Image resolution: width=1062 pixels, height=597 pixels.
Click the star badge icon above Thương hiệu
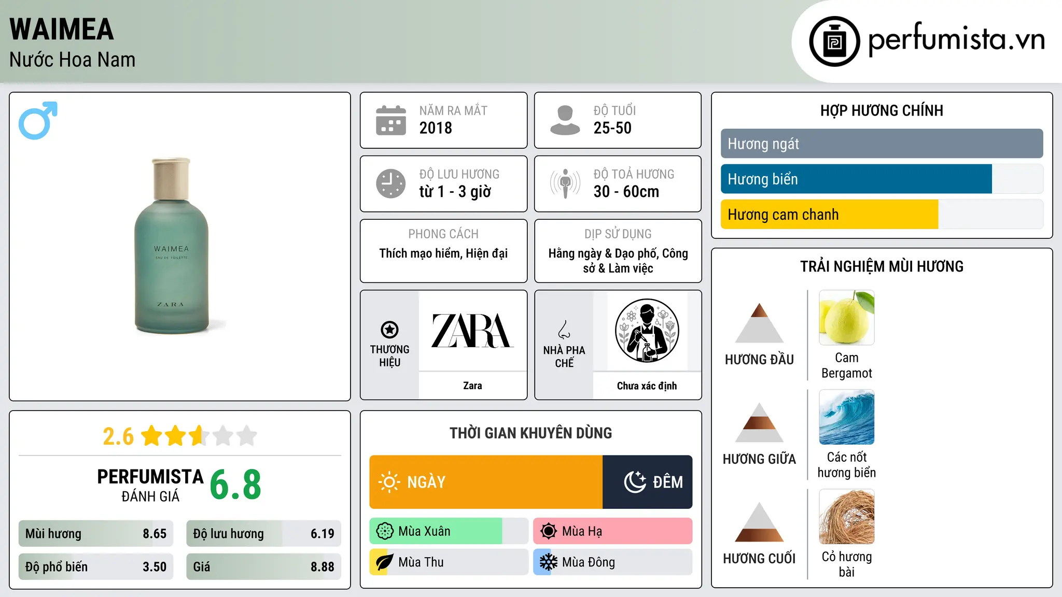389,329
